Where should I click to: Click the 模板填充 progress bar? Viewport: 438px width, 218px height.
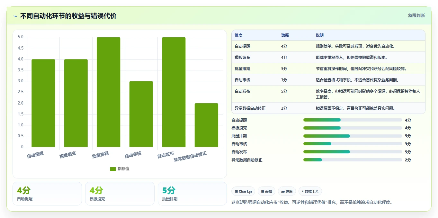point(353,128)
